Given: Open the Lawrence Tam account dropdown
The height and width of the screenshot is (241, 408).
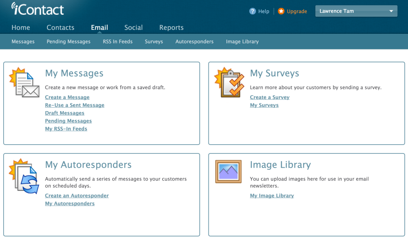Looking at the screenshot, I should 356,11.
